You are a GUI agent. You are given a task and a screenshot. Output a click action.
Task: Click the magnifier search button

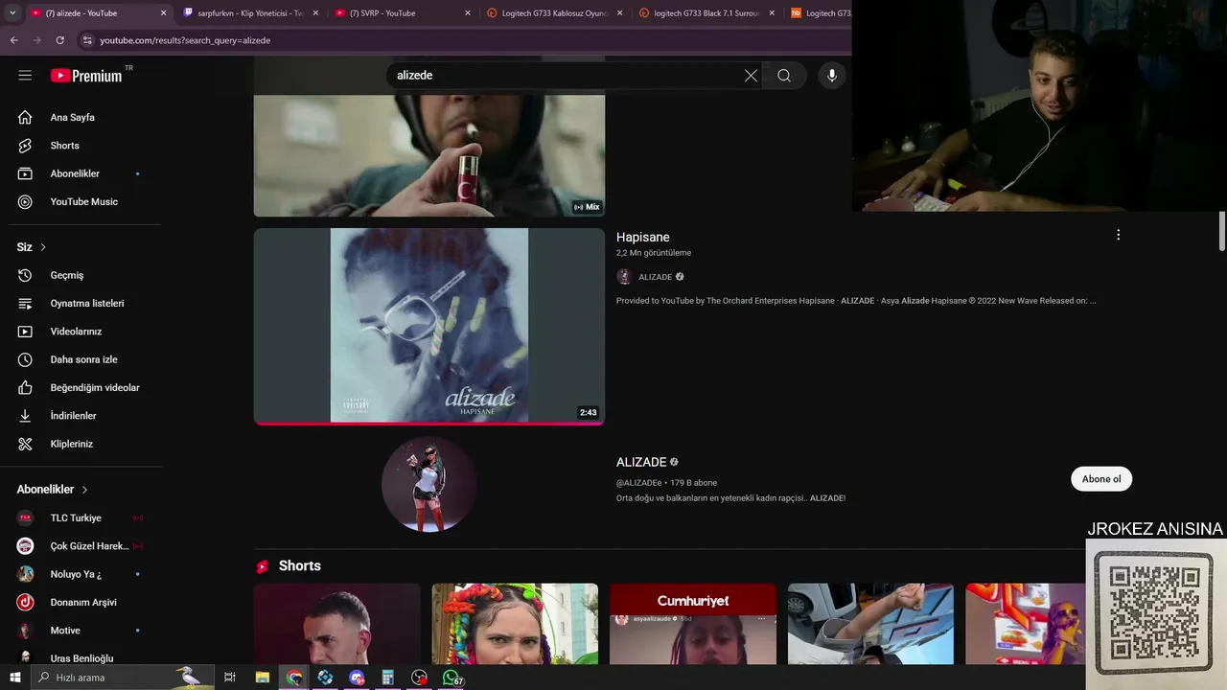tap(784, 76)
